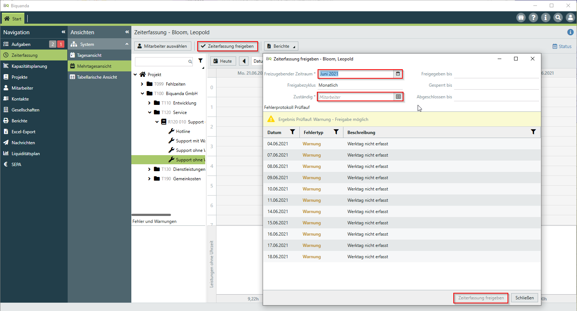Open employee list for Zuständig field
The image size is (577, 311).
pos(398,97)
